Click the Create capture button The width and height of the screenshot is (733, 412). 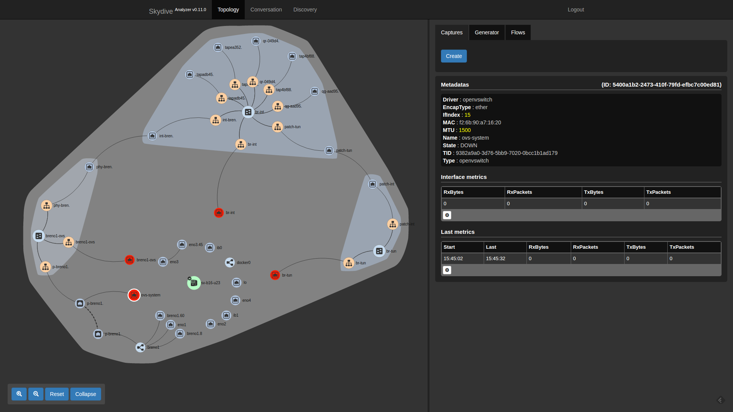pos(454,56)
